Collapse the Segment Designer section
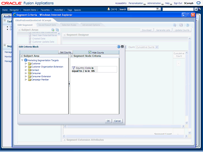 click(x=64, y=35)
